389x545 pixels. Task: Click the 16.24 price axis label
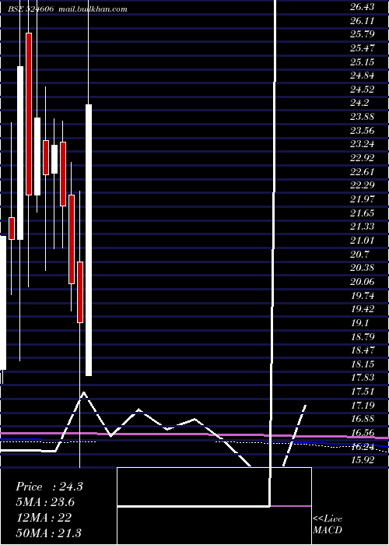(362, 447)
